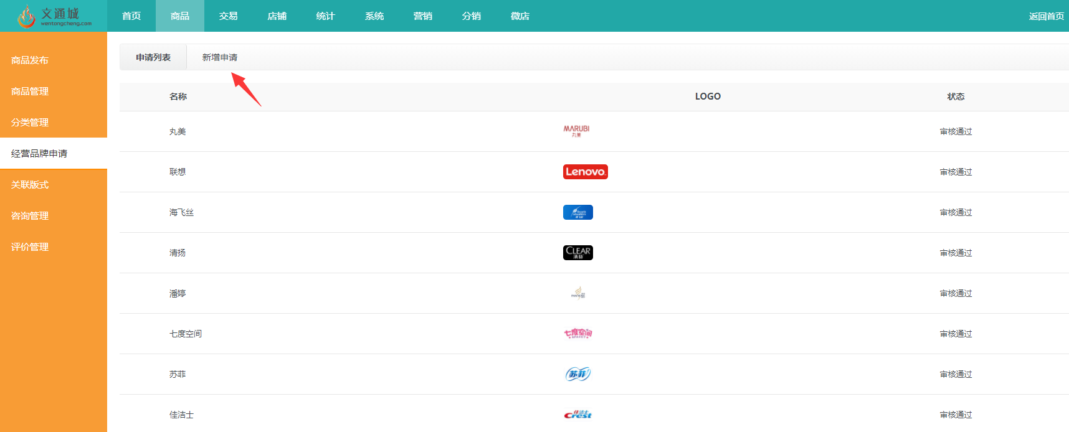The width and height of the screenshot is (1069, 432).
Task: Select the brand name 联想
Action: (178, 172)
